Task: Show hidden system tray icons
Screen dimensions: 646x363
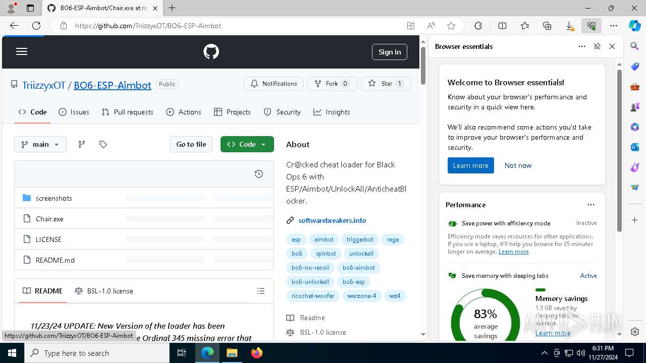Action: point(544,353)
